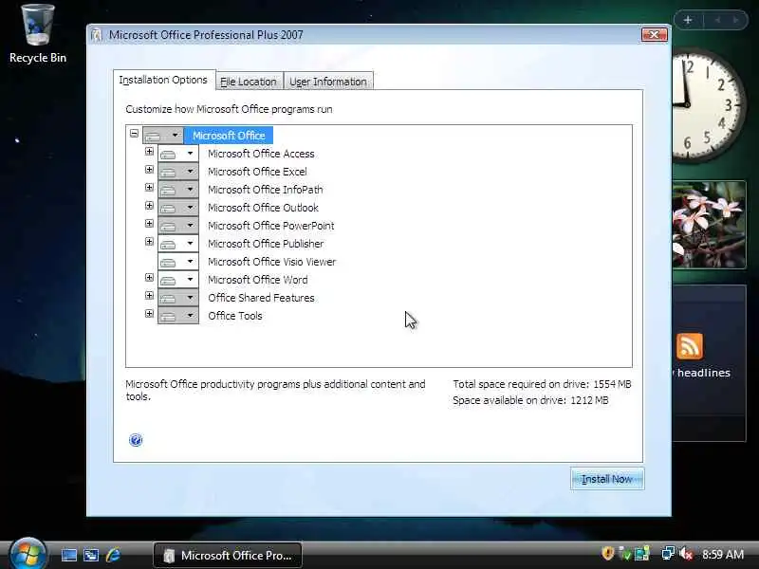Click the muted volume tray icon
The height and width of the screenshot is (569, 759).
[x=685, y=554]
